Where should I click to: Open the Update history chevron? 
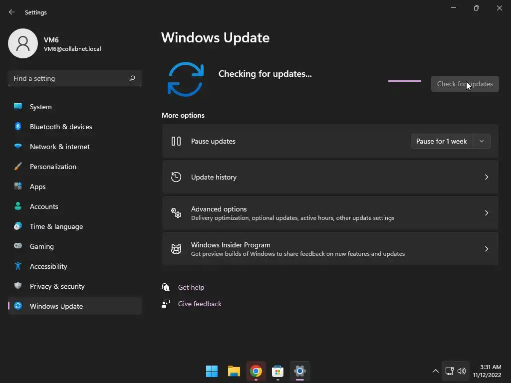click(486, 177)
